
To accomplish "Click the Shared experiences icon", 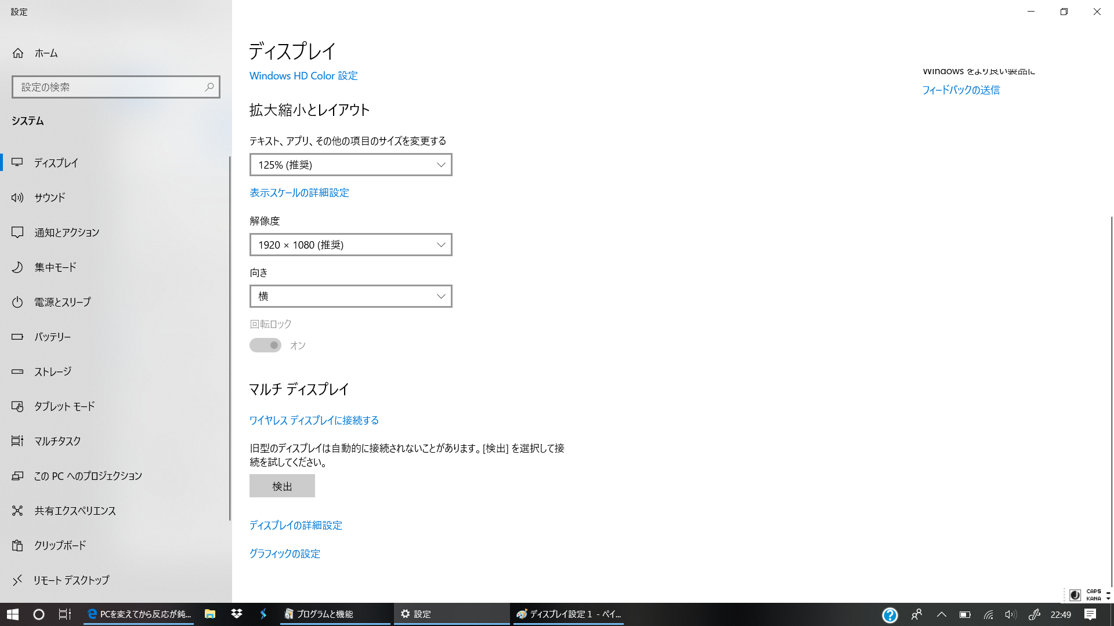I will coord(17,511).
